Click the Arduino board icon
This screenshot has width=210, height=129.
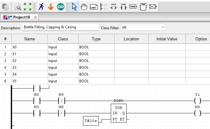coord(61,7)
